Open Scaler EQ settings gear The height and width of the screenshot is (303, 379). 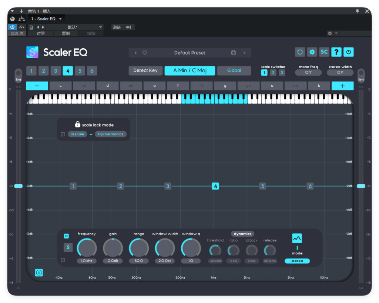click(x=312, y=52)
